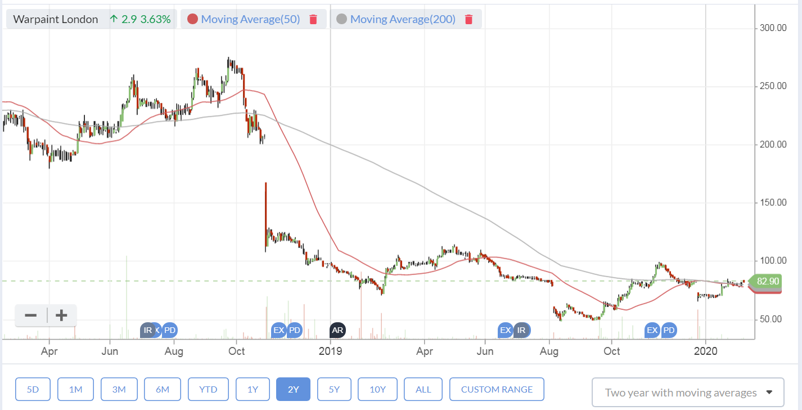The height and width of the screenshot is (410, 802).
Task: Open the IR event marker near July 2019
Action: (x=521, y=330)
